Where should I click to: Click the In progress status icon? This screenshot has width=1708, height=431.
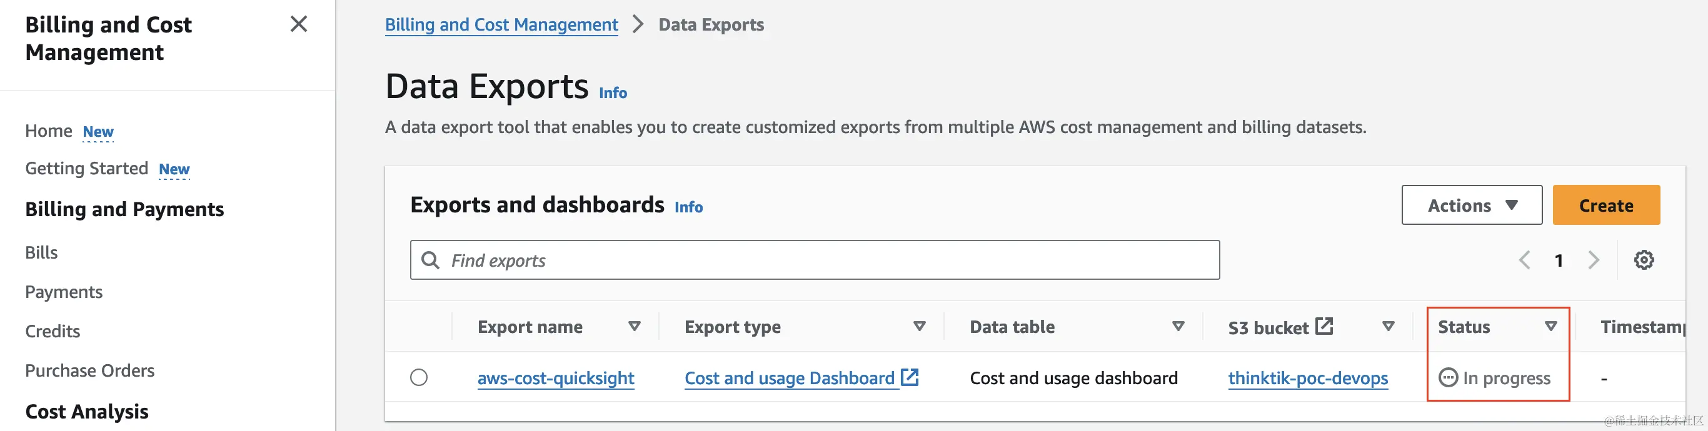[1448, 378]
